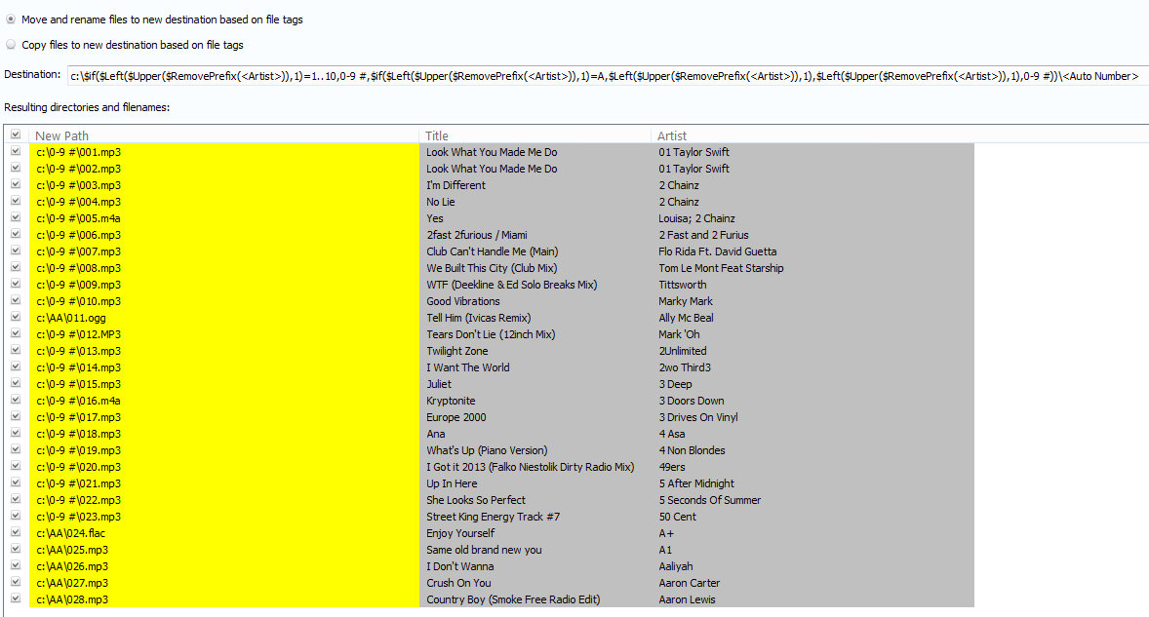Click the 'Good Vibrations' title entry
The image size is (1149, 617).
click(462, 301)
